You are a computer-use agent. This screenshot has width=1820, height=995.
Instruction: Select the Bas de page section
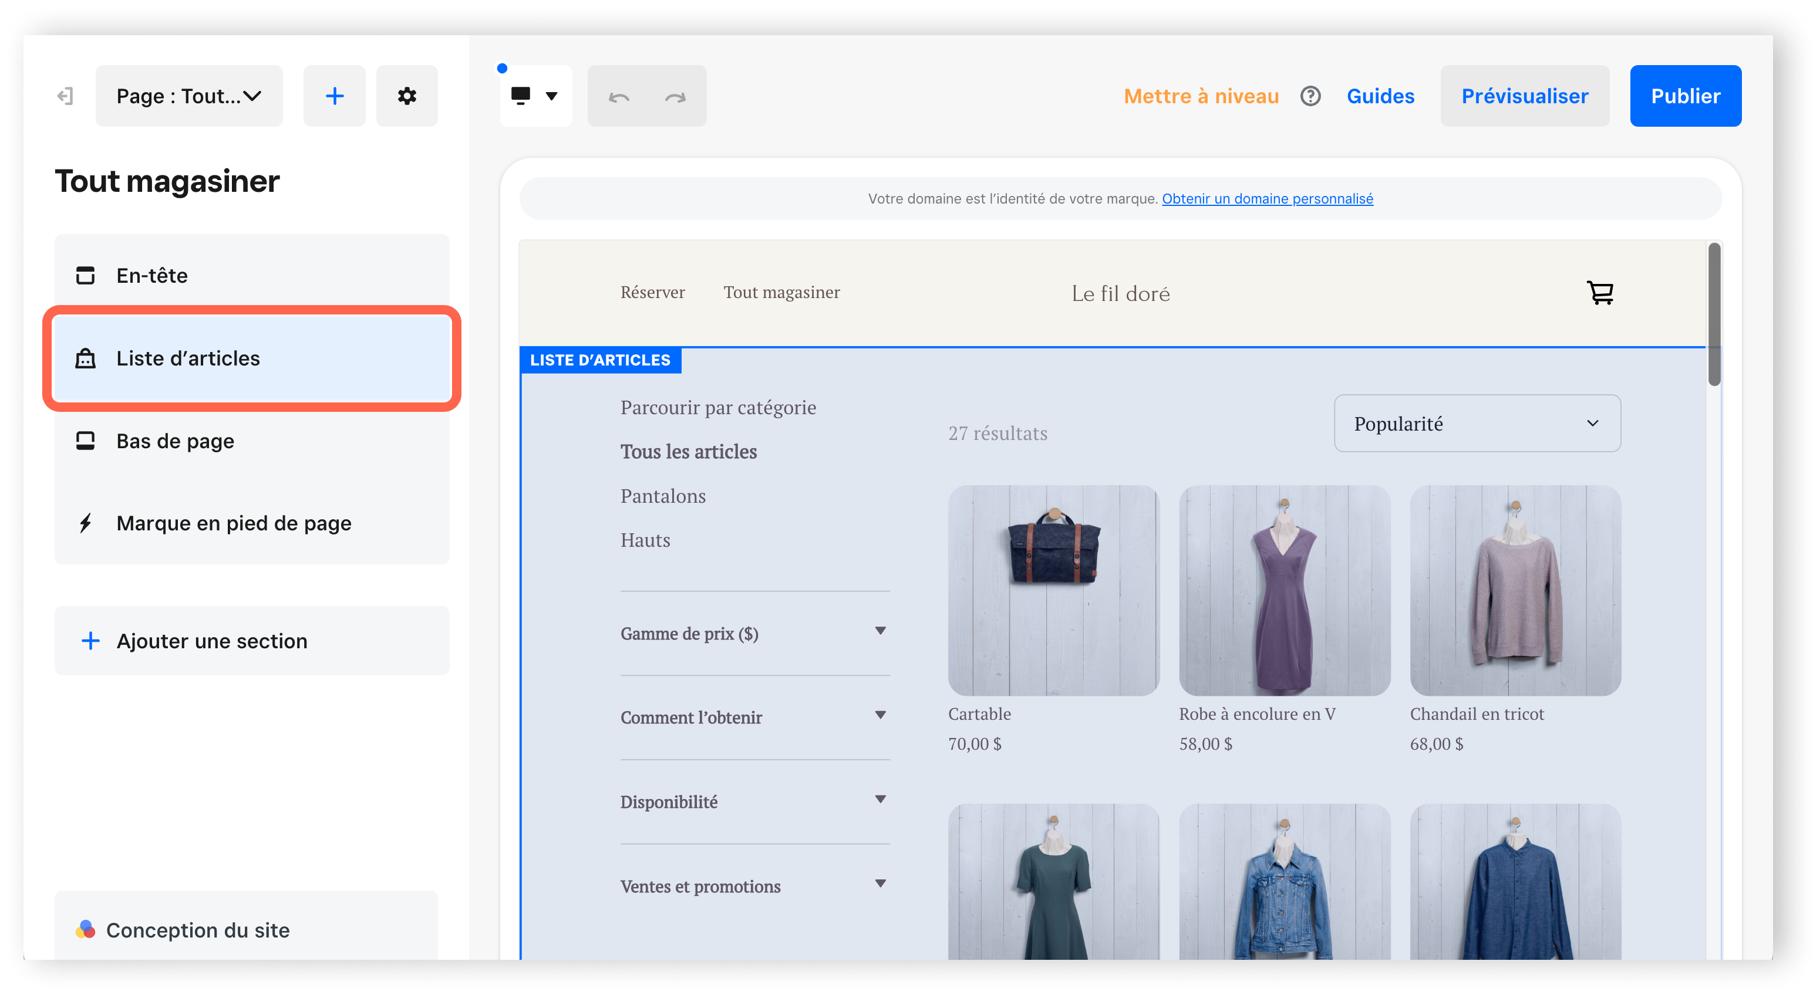click(x=252, y=441)
